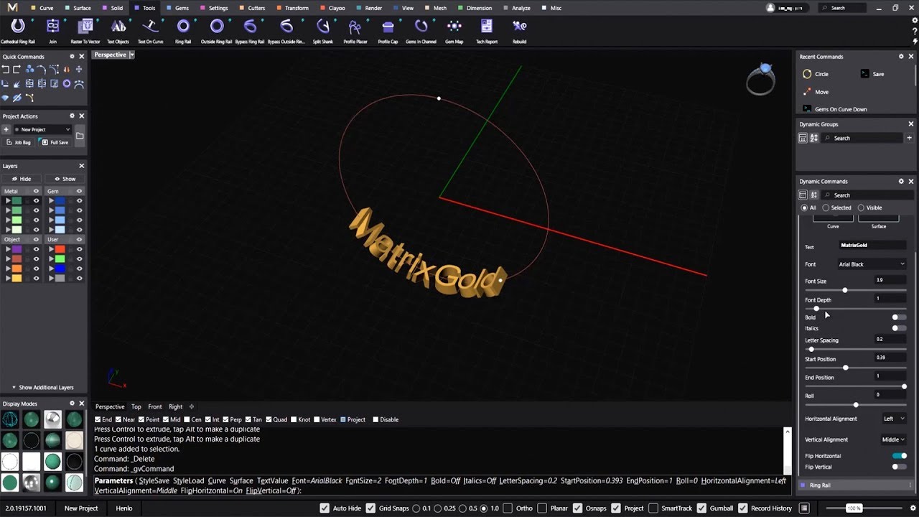This screenshot has width=919, height=517.
Task: Open Project Actions settings gear
Action: pos(72,116)
